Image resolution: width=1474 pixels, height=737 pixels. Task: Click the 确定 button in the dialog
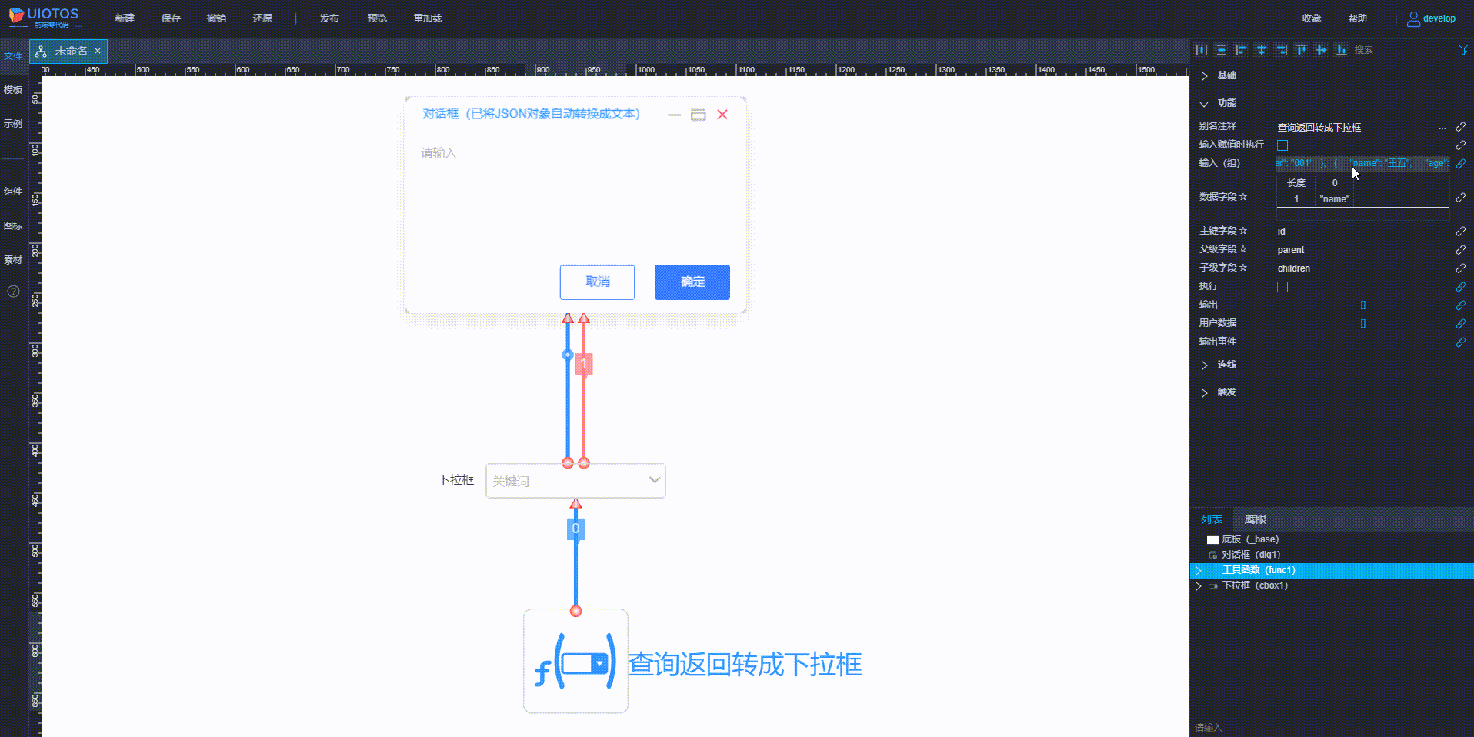[692, 282]
